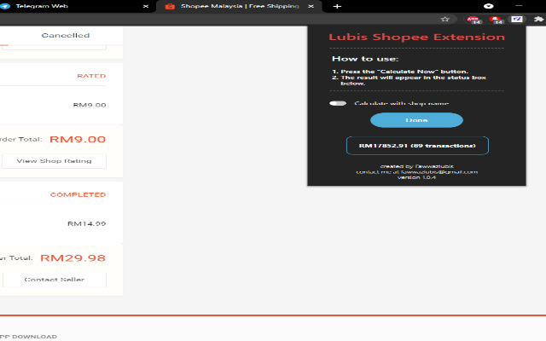Click the contact email line in the popup

(x=417, y=172)
